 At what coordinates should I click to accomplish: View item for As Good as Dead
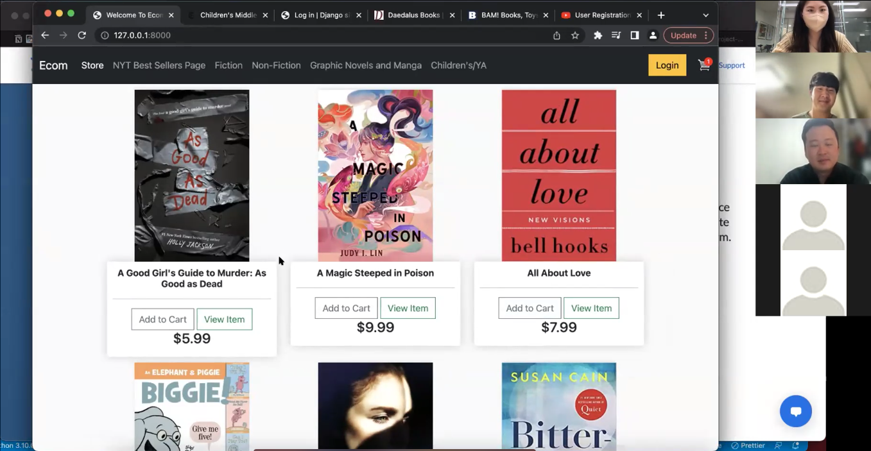tap(224, 319)
